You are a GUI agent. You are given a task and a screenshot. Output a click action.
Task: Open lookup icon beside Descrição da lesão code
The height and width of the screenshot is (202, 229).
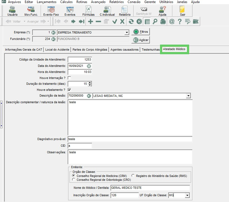(89, 96)
